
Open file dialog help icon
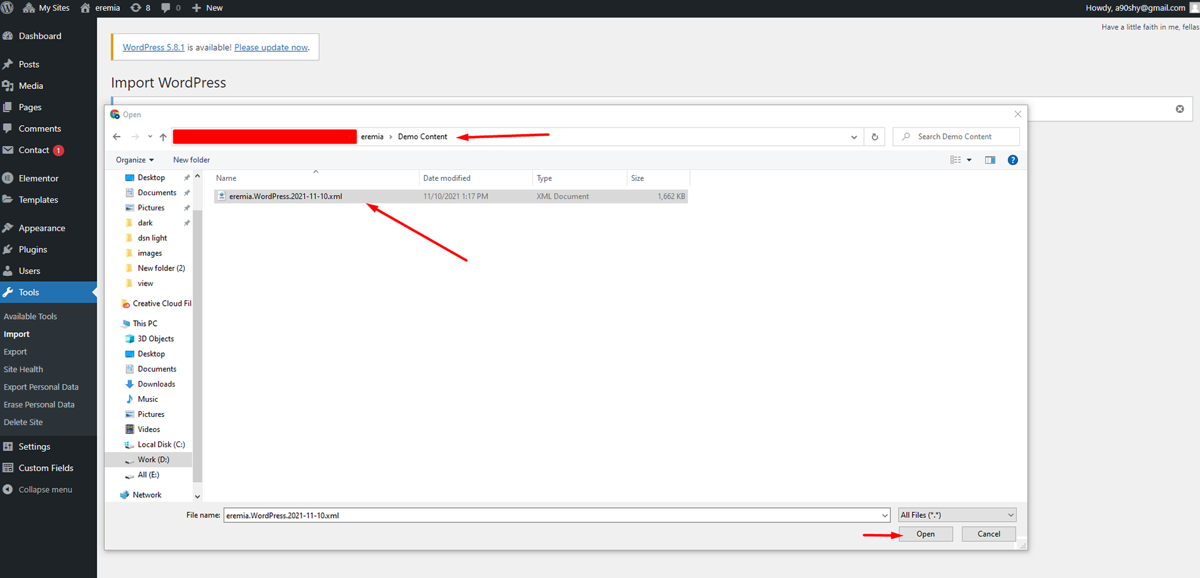click(1012, 160)
